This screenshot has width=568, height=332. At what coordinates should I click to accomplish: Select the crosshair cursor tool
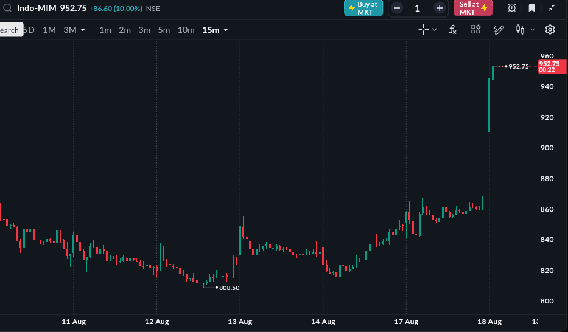tap(424, 30)
